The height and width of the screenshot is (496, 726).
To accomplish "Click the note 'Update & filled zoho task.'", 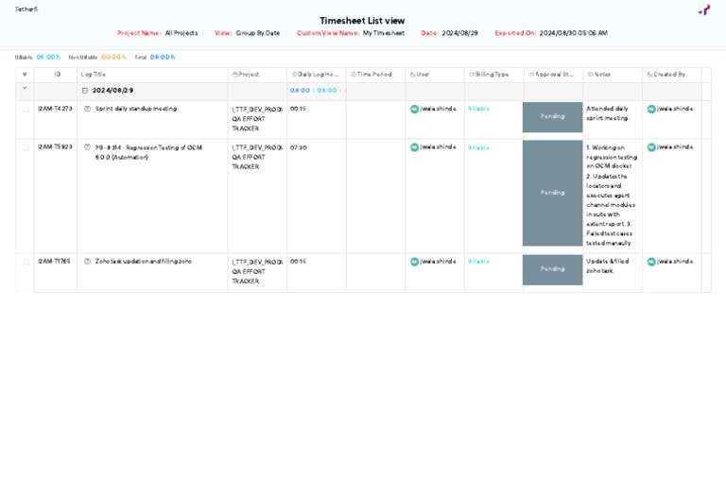I will tap(608, 266).
